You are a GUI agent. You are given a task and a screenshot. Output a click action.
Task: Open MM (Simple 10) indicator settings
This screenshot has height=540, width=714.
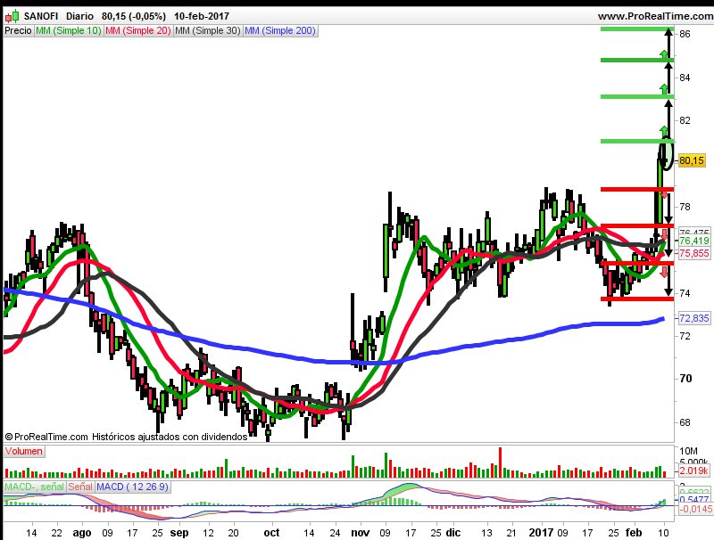click(x=69, y=31)
